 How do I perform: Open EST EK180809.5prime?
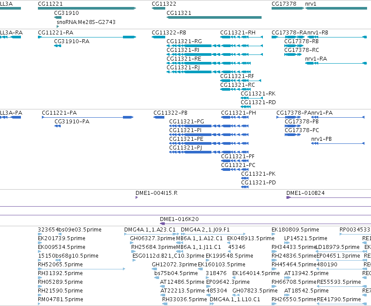[295, 230]
